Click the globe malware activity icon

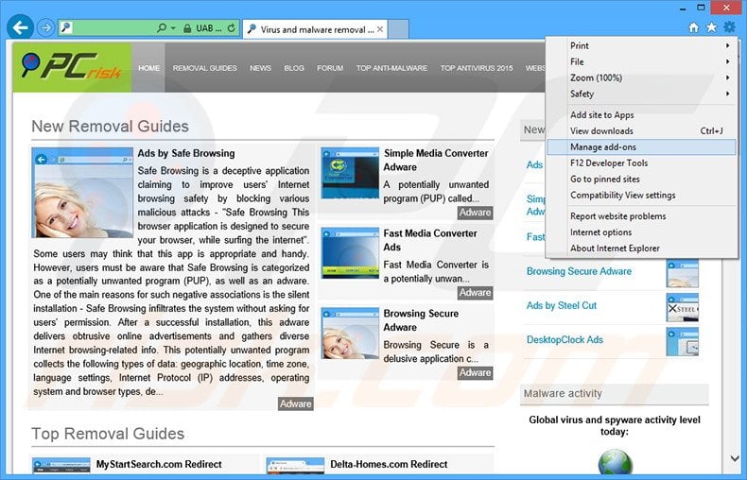click(615, 462)
